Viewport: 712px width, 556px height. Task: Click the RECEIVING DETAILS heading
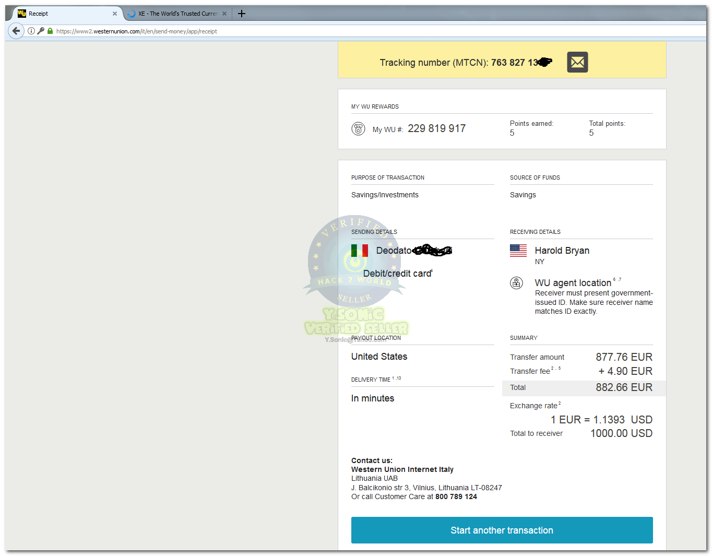535,232
